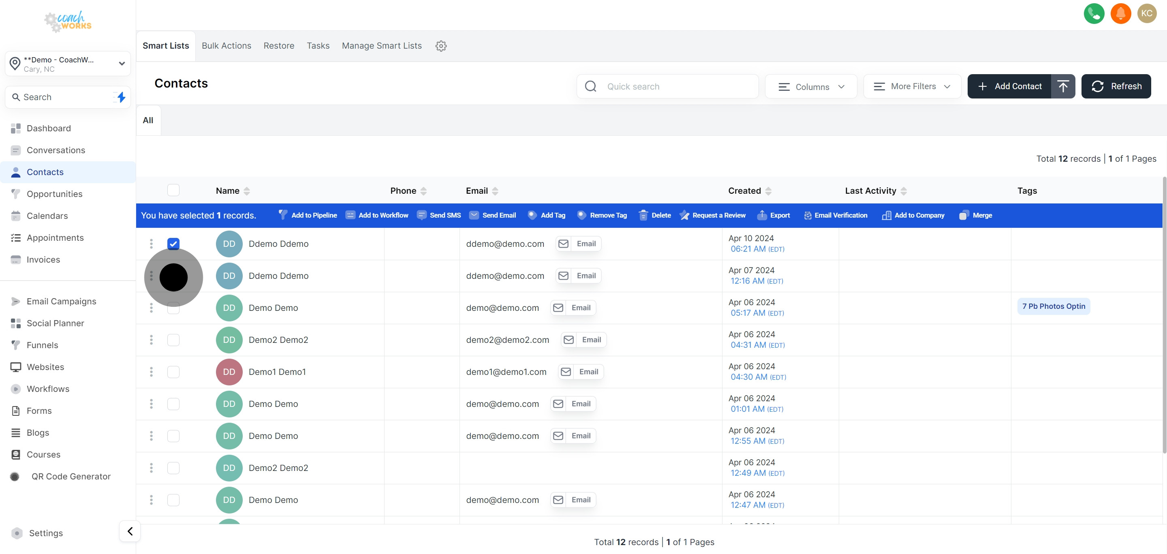Uncheck the first Ddemo Ddemo checkbox
The image size is (1167, 554).
click(173, 244)
